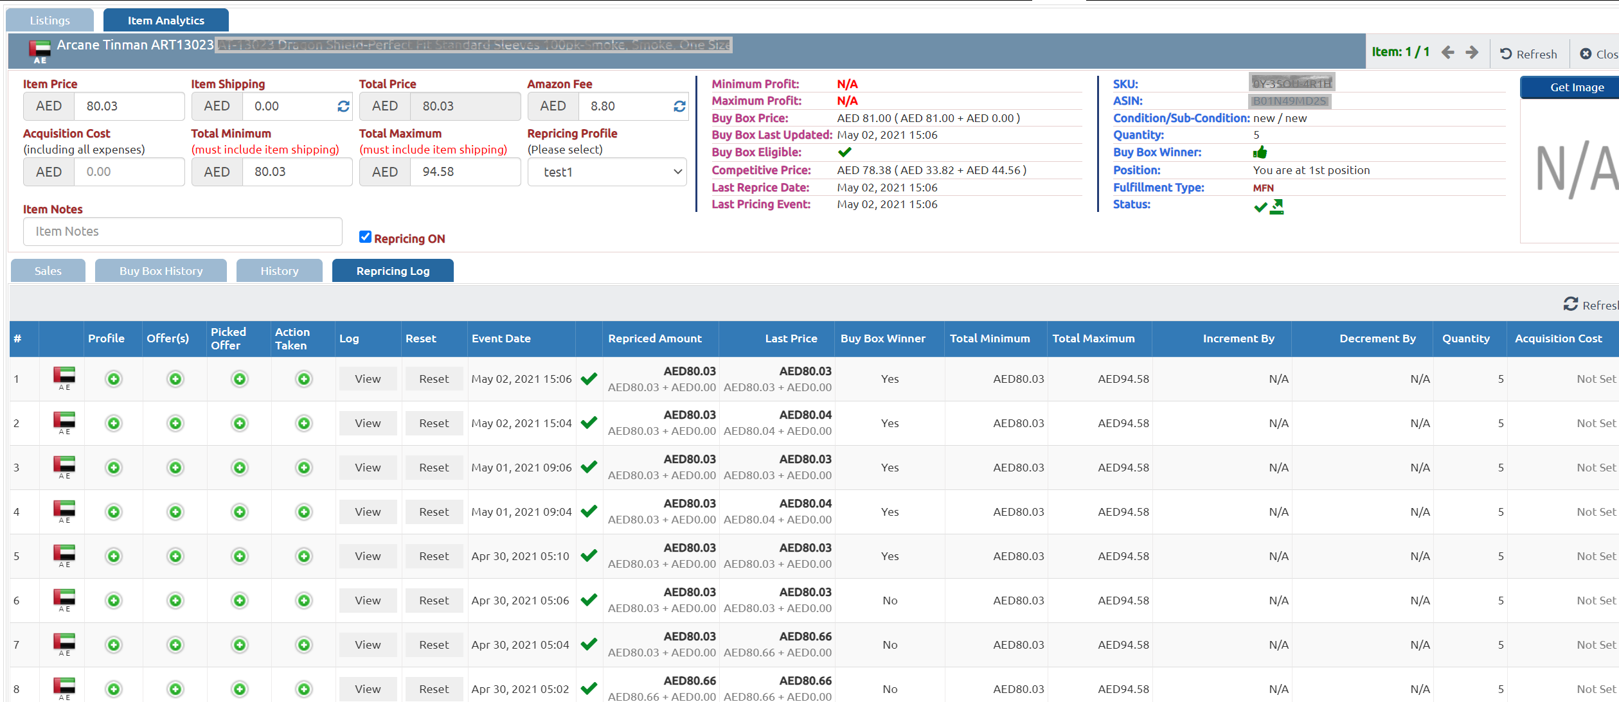Toggle the Repricing ON checkbox

coord(365,237)
